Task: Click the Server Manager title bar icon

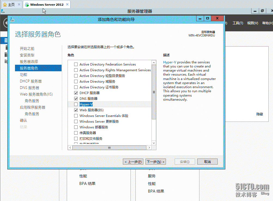Action: point(3,11)
